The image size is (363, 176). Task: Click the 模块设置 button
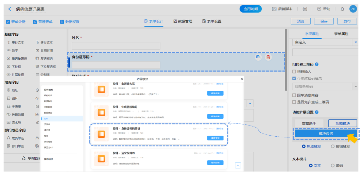pyautogui.click(x=326, y=134)
